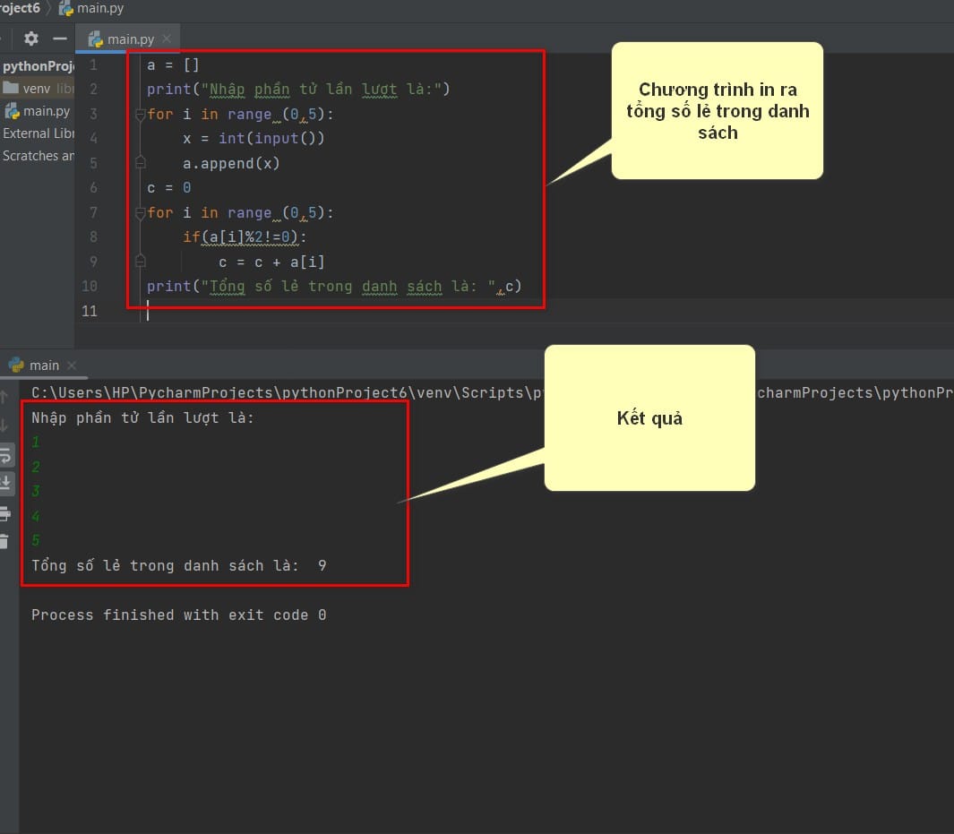This screenshot has width=954, height=834.
Task: Click the print icon in Run sidebar
Action: click(x=4, y=514)
